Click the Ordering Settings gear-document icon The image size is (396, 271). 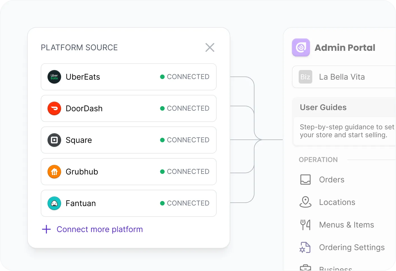pos(305,247)
